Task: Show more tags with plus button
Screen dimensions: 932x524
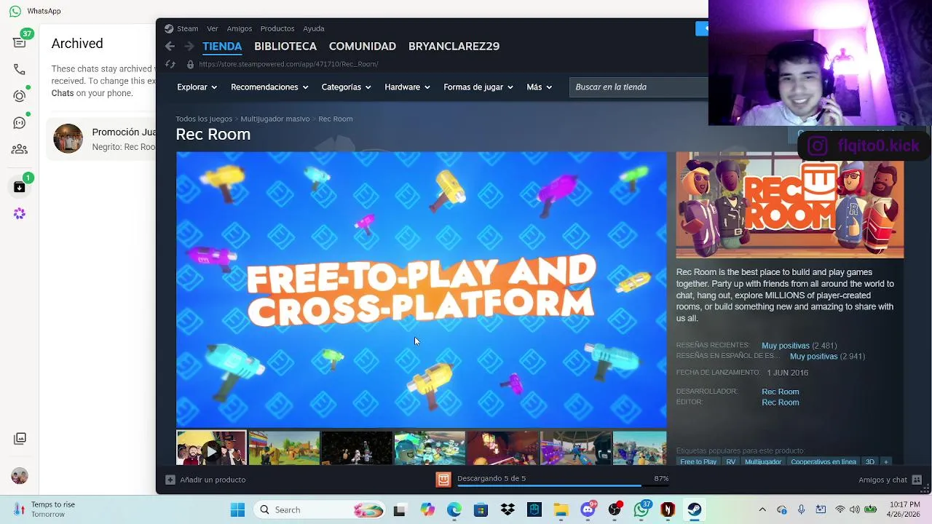Action: coord(886,461)
